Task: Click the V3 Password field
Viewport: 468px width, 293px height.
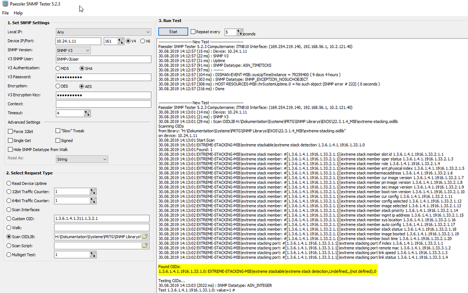Action: click(x=103, y=77)
